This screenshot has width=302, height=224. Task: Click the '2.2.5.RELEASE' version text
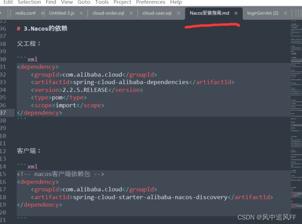pos(85,90)
